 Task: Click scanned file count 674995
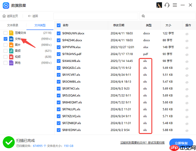click(x=38, y=146)
